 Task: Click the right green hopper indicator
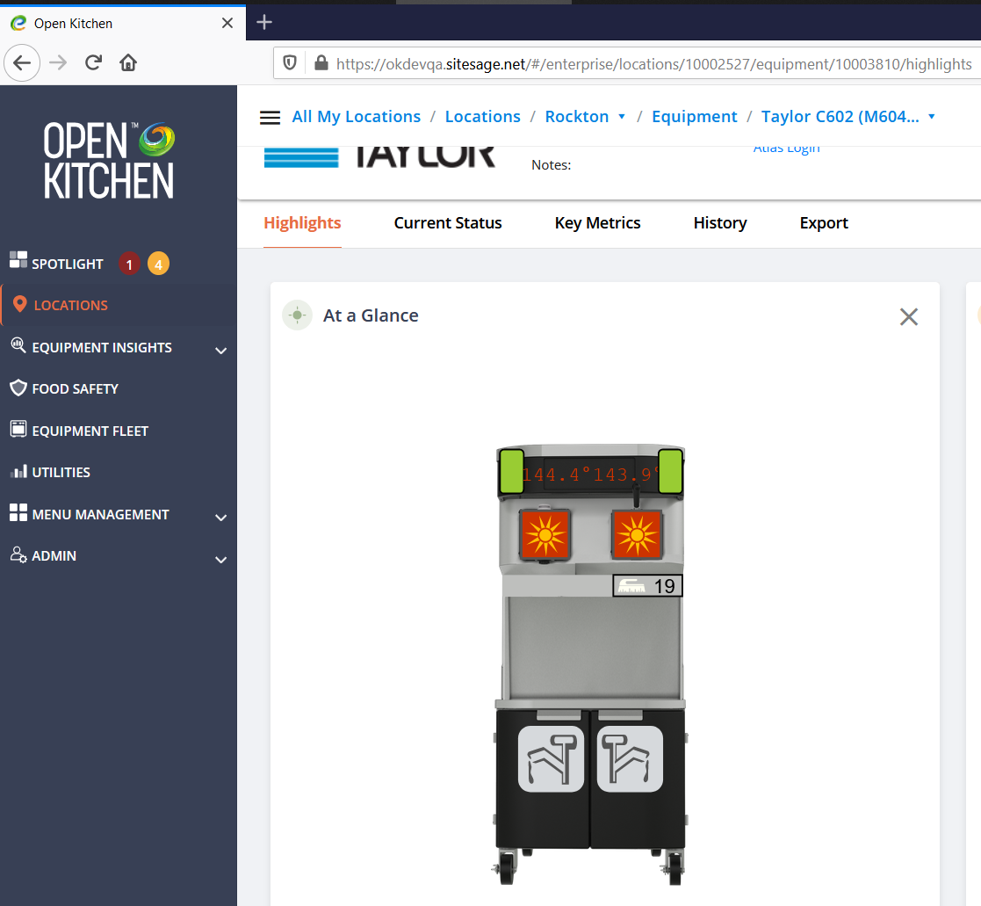click(x=670, y=471)
